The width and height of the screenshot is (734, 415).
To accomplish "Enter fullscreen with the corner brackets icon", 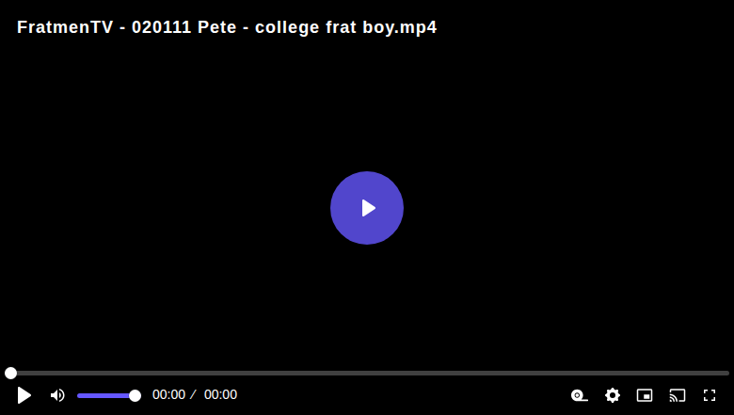I will pyautogui.click(x=710, y=395).
